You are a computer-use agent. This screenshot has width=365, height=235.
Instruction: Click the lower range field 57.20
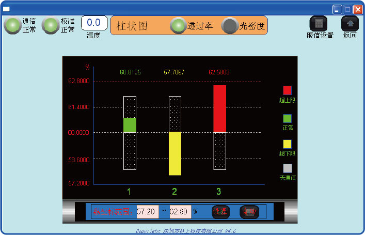pos(148,212)
